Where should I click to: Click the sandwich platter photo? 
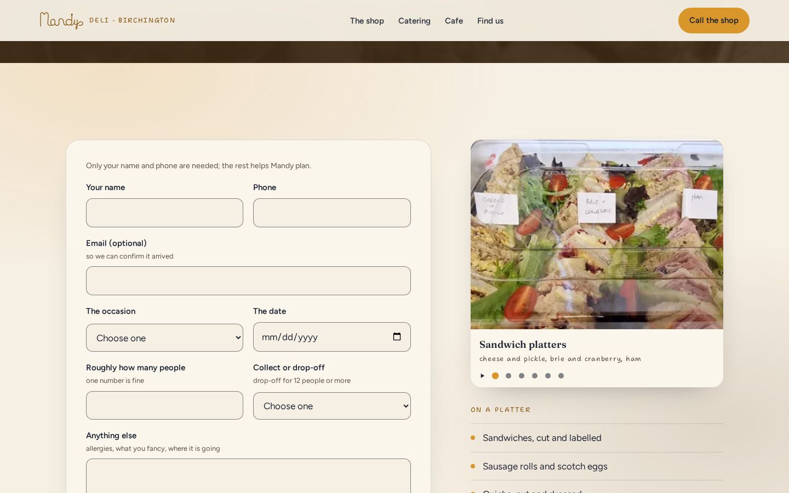point(597,234)
